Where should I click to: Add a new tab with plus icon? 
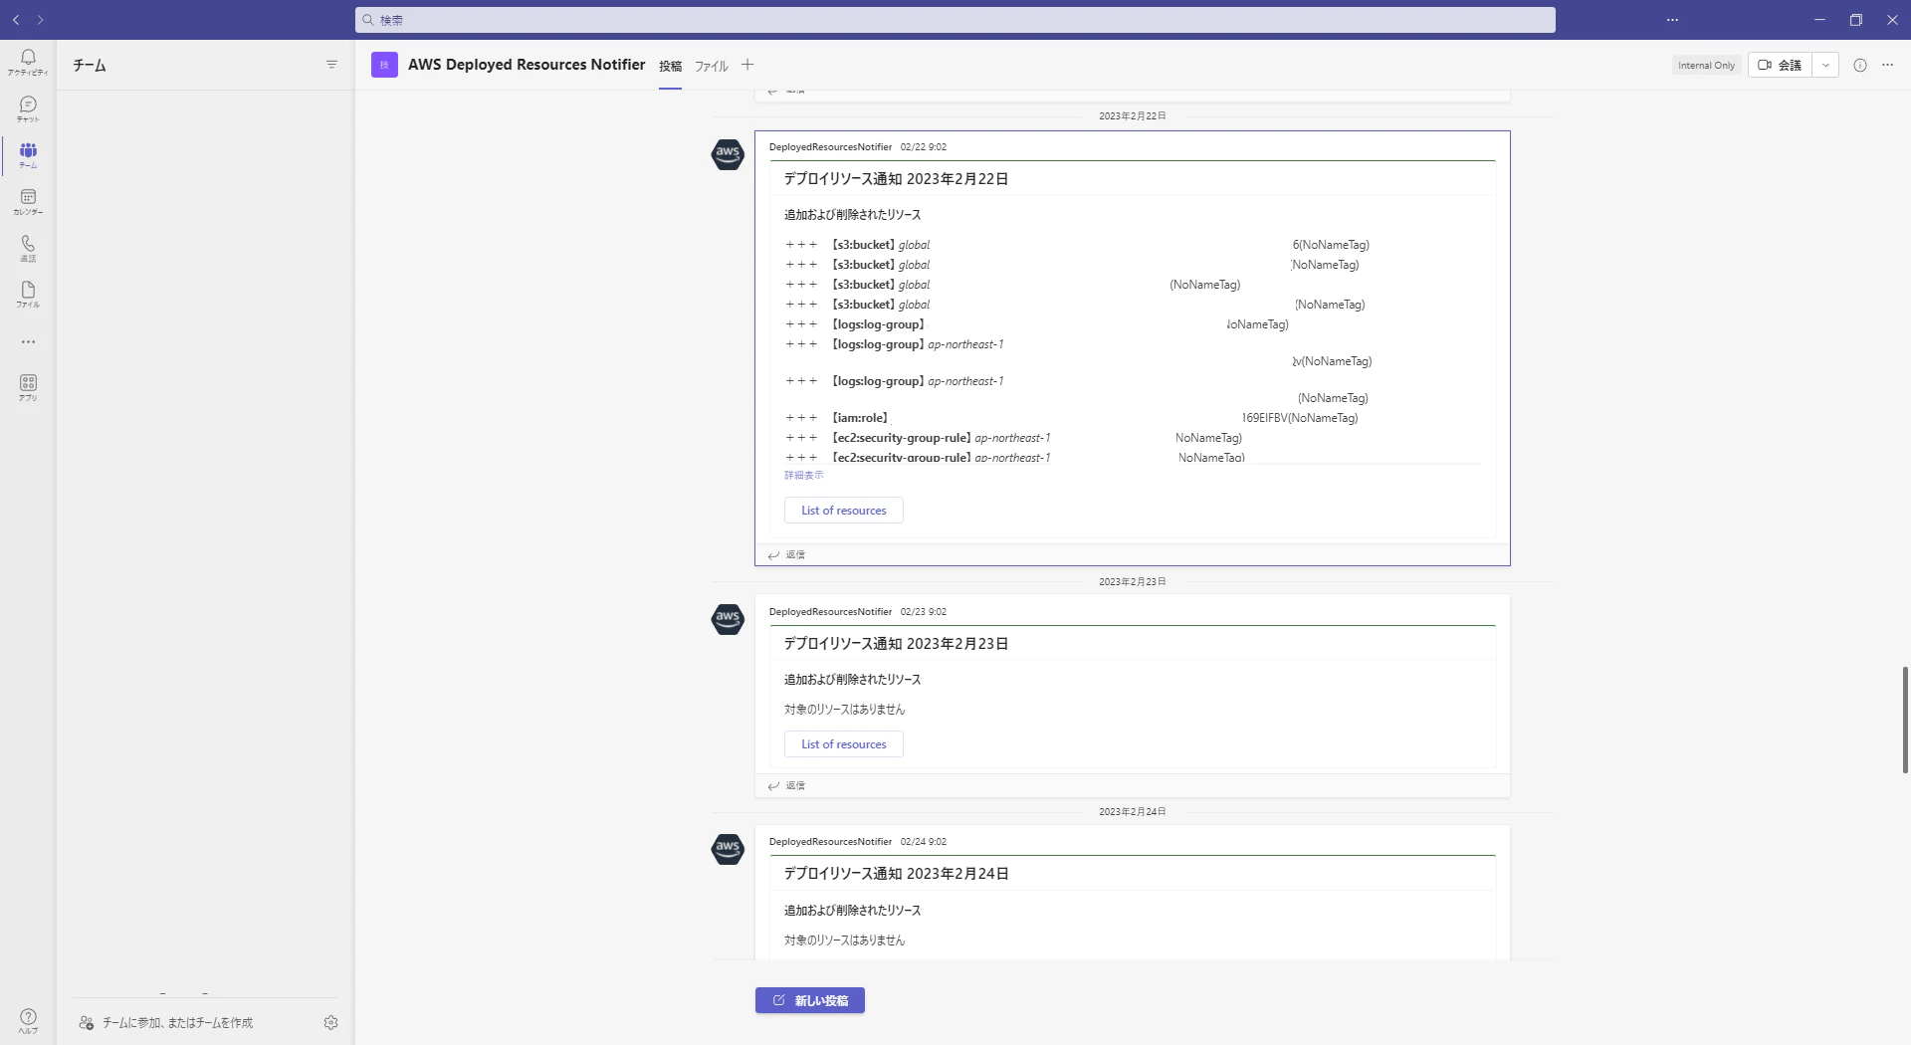click(x=747, y=65)
